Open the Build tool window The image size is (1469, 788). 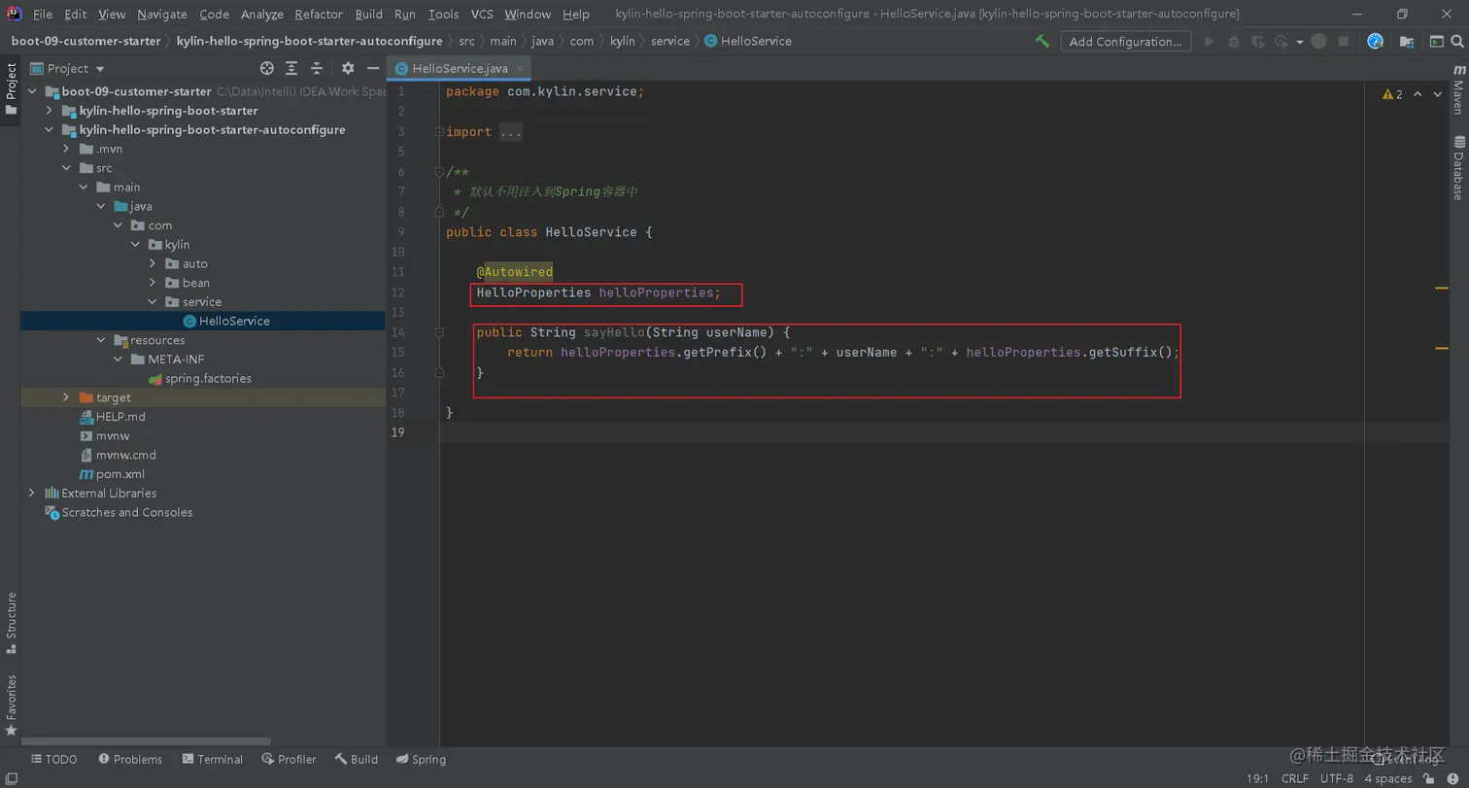[x=357, y=759]
